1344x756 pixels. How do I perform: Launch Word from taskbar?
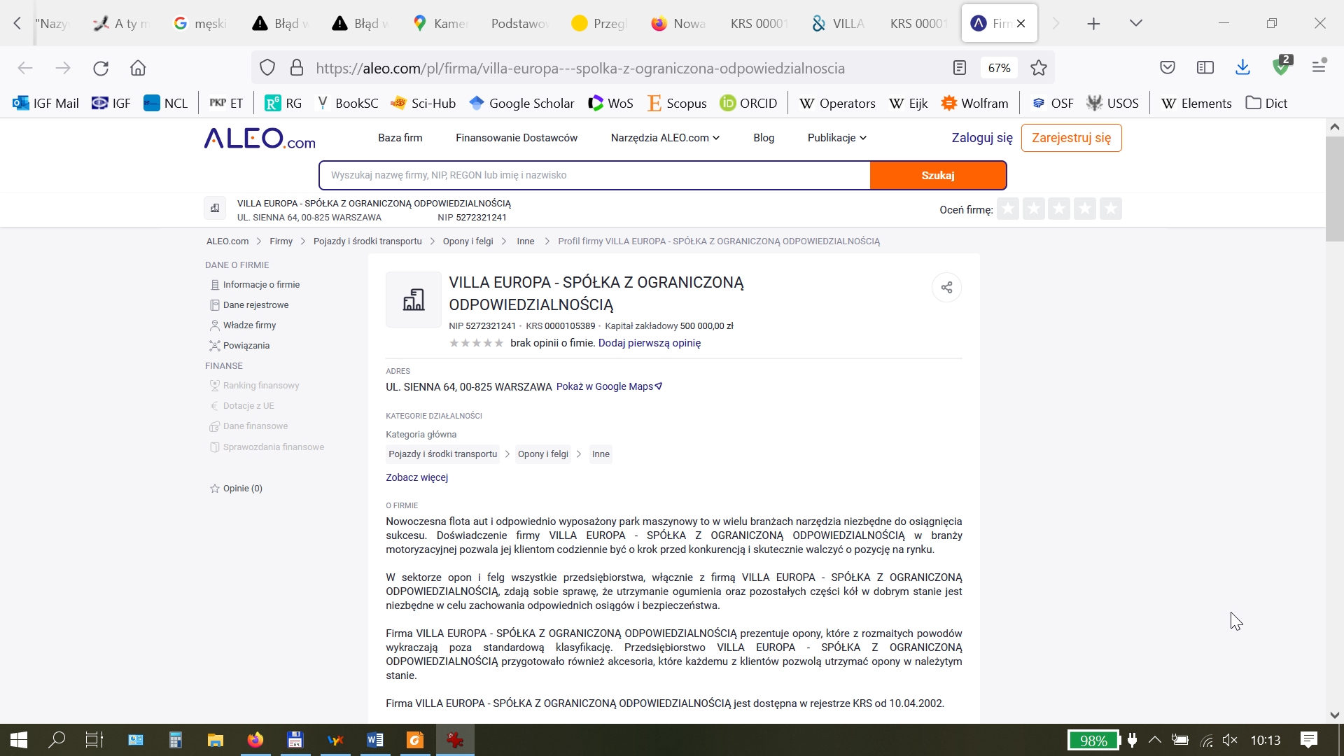click(375, 740)
